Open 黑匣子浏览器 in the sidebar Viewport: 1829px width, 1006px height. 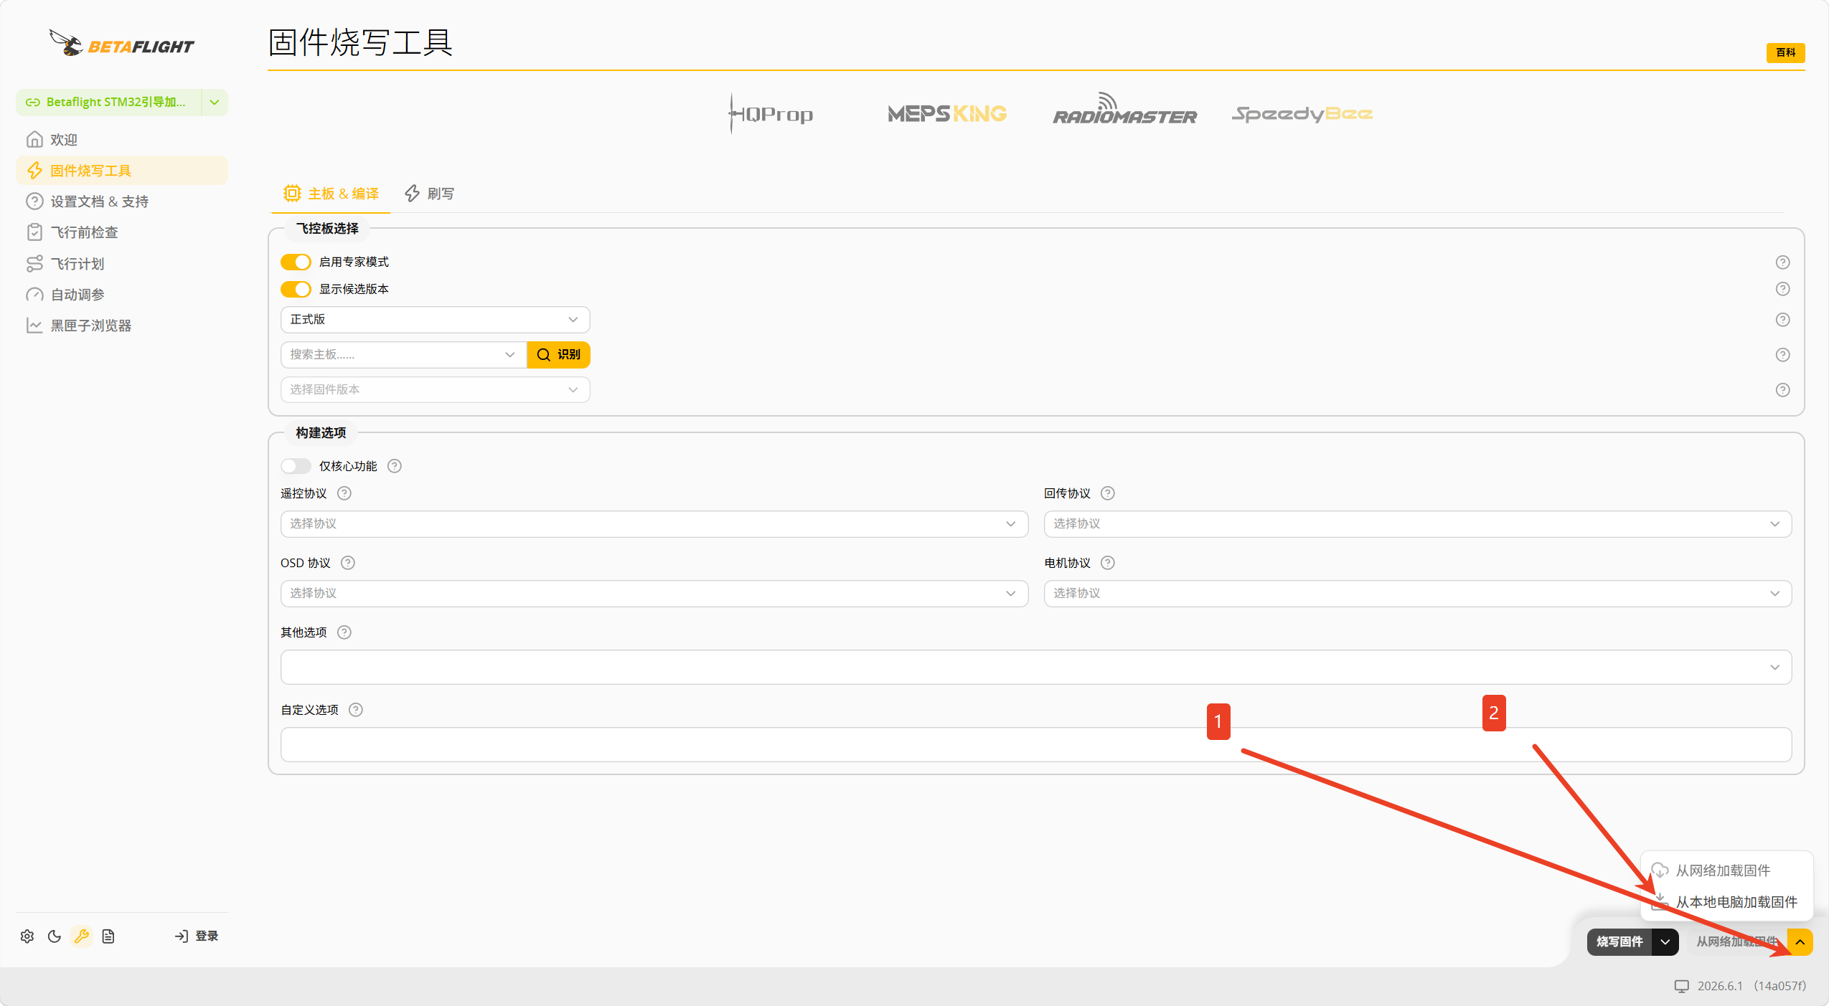point(122,326)
